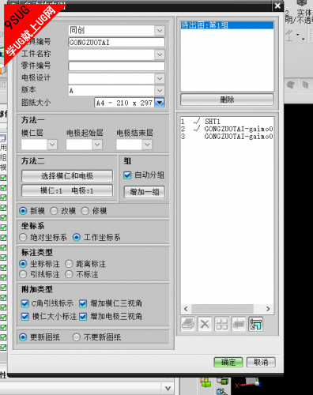The width and height of the screenshot is (313, 395).
Task: Toggle C角引线标示 checkbox
Action: (x=25, y=303)
